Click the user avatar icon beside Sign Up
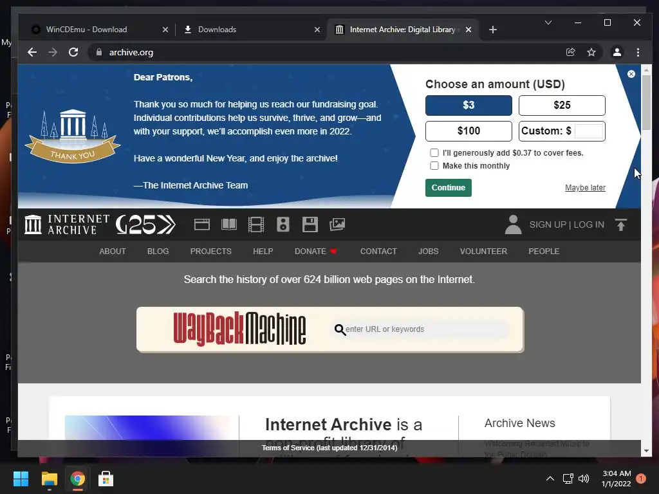Screen dimensions: 659x494 coord(513,224)
